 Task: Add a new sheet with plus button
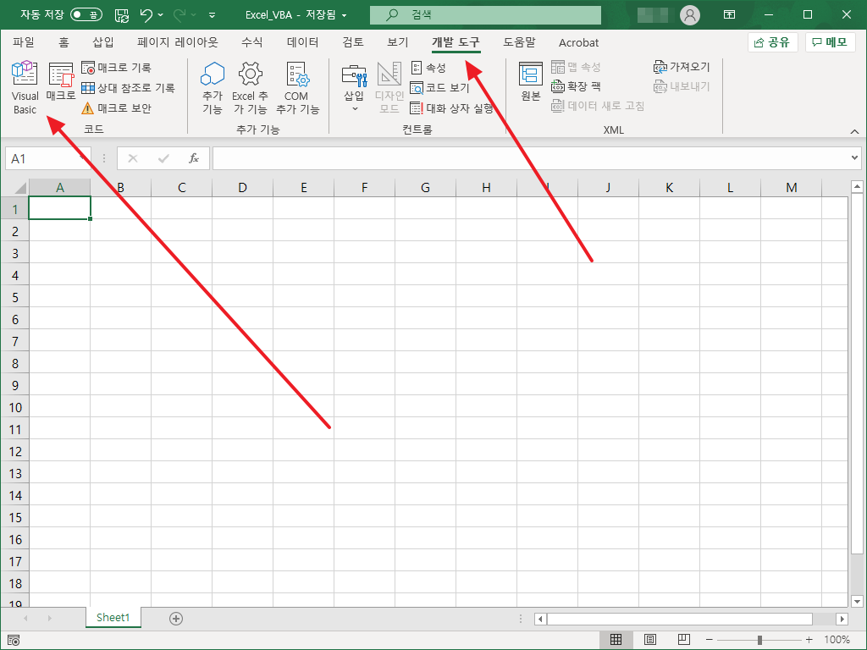pyautogui.click(x=176, y=619)
